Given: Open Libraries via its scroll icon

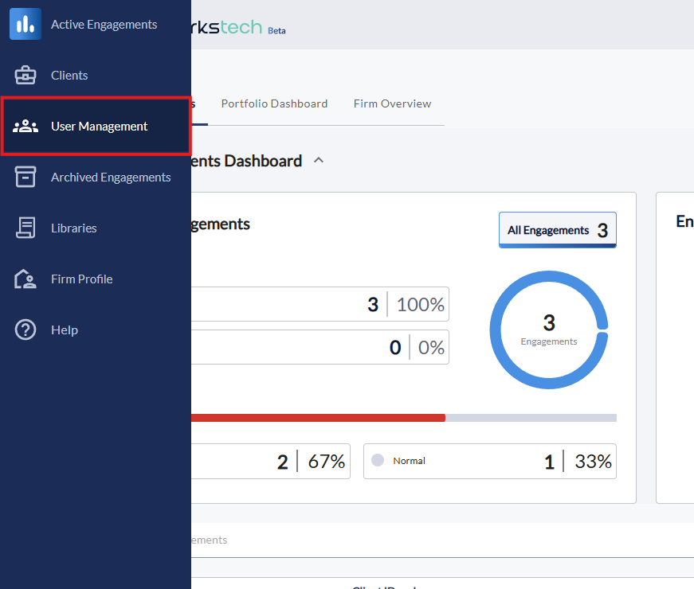Looking at the screenshot, I should (25, 228).
